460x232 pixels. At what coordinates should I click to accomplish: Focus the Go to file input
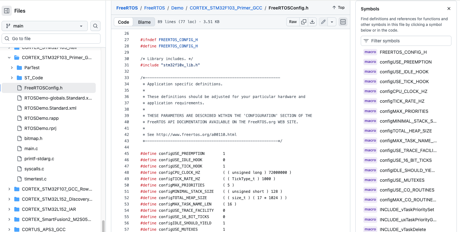[51, 39]
